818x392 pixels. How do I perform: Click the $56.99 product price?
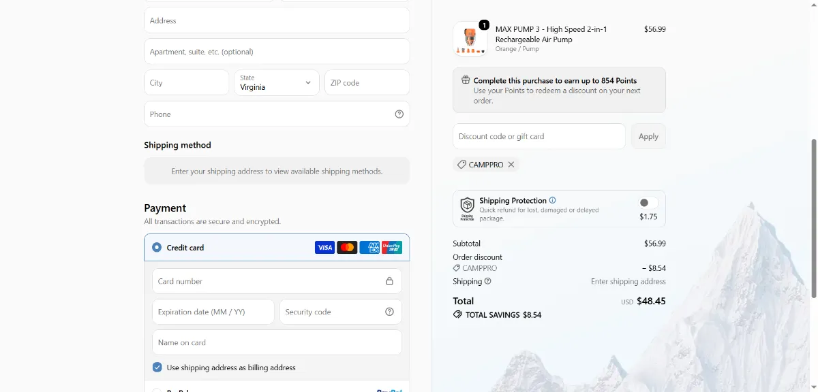(654, 29)
